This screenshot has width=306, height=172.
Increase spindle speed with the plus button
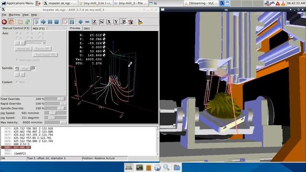pyautogui.click(x=22, y=75)
